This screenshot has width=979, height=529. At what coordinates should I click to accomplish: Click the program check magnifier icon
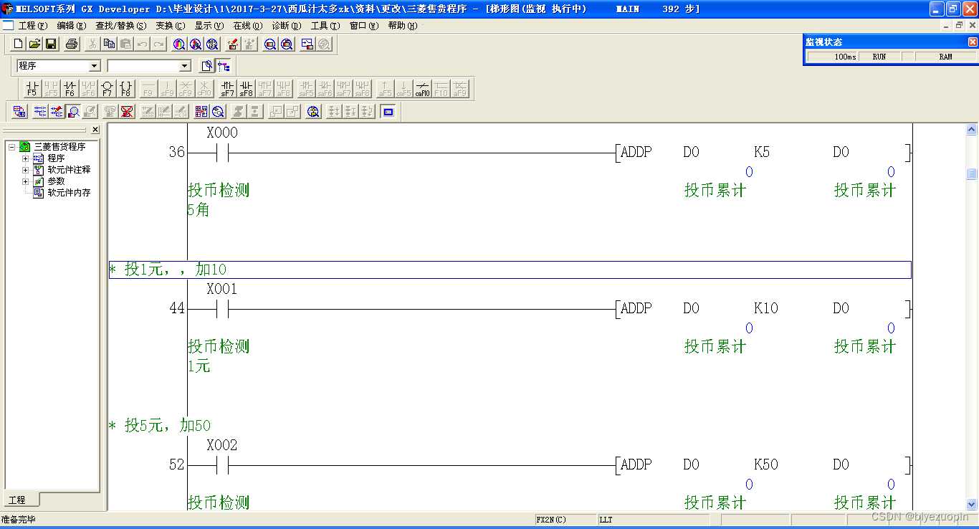click(313, 111)
